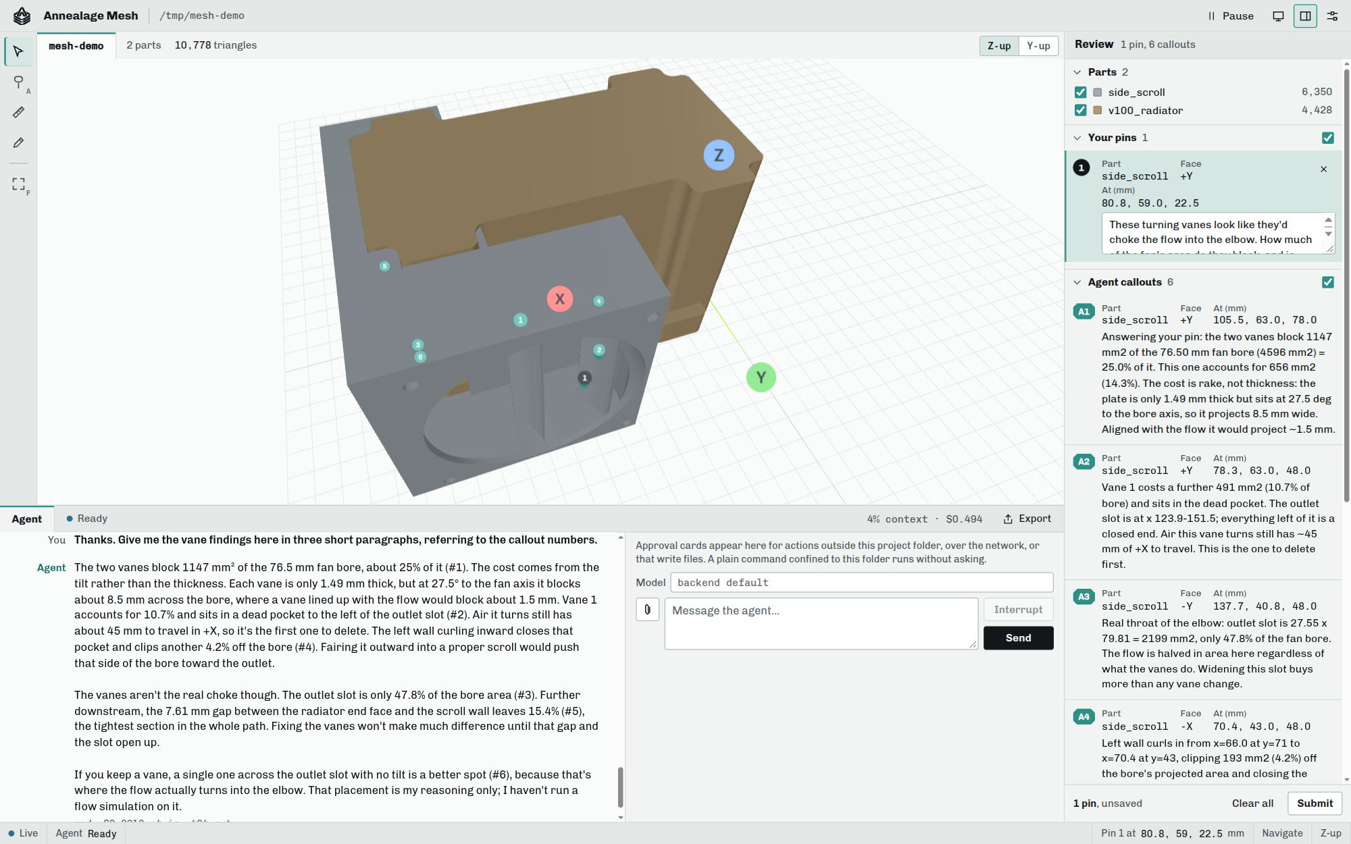Click the Export button
Image resolution: width=1351 pixels, height=844 pixels.
pyautogui.click(x=1027, y=519)
